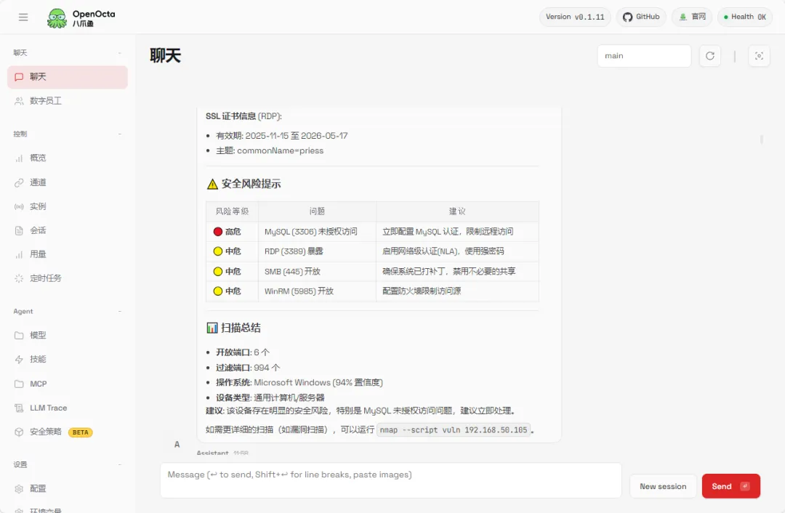The width and height of the screenshot is (785, 513).
Task: Click the chat bubble icon beside 聊天
Action: 19,77
